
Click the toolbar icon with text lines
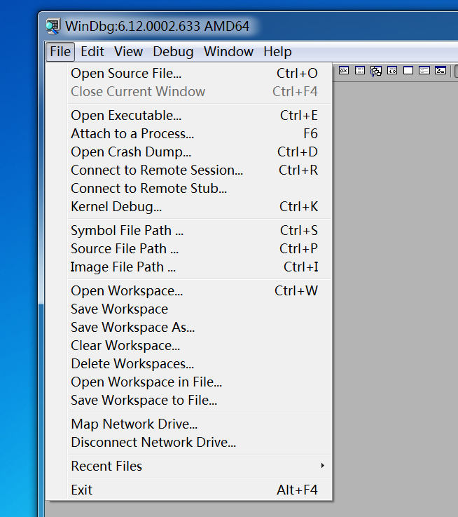tap(424, 71)
